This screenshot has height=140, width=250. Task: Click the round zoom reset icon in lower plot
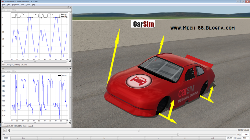click(x=70, y=123)
